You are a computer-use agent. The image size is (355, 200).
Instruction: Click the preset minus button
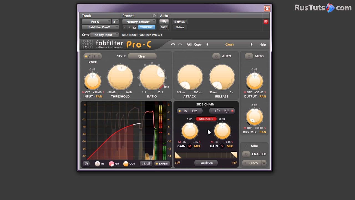point(124,27)
